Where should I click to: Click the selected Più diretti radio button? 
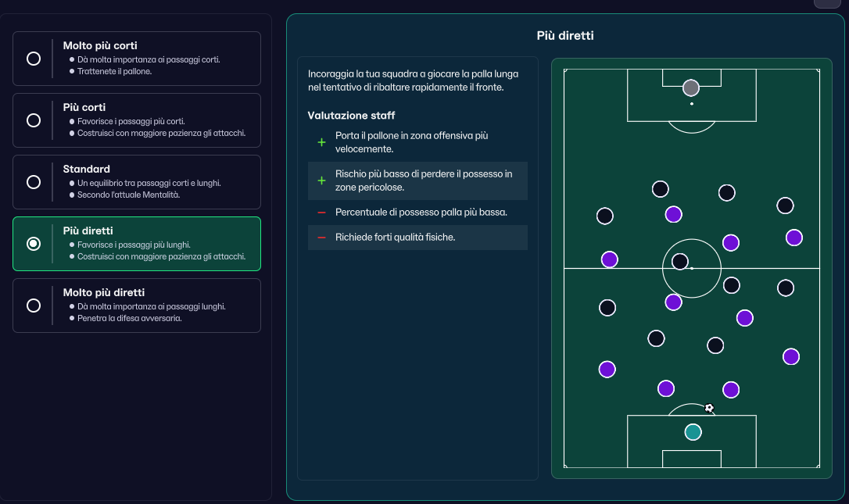[34, 244]
